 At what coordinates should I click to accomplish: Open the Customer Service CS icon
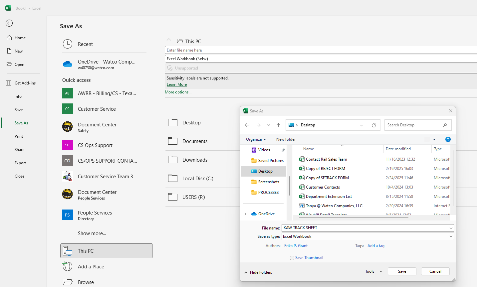pos(68,109)
